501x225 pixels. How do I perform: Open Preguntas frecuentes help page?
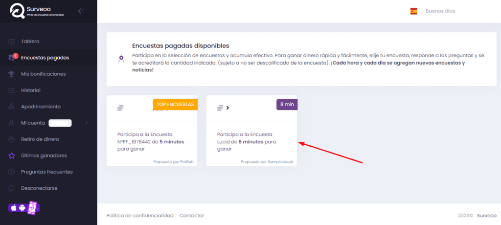click(x=47, y=172)
